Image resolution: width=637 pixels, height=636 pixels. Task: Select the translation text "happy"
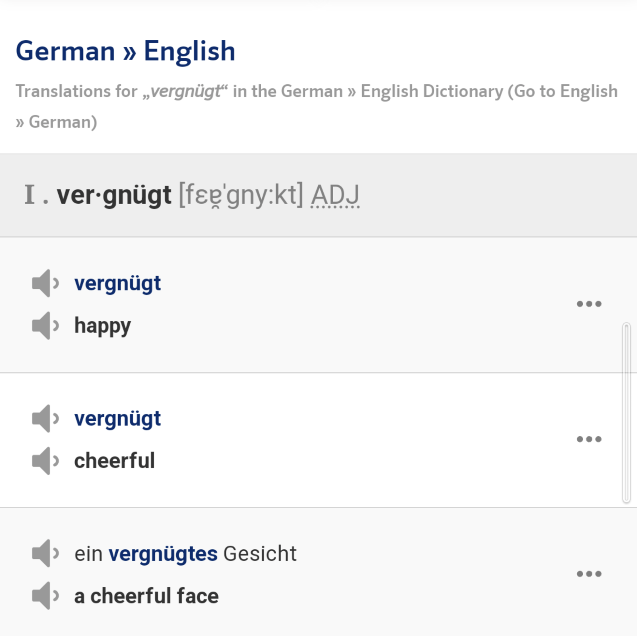(102, 325)
